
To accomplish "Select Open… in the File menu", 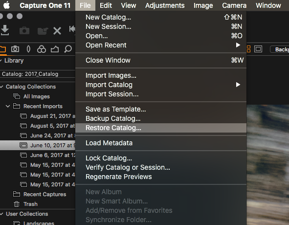I will click(161, 36).
